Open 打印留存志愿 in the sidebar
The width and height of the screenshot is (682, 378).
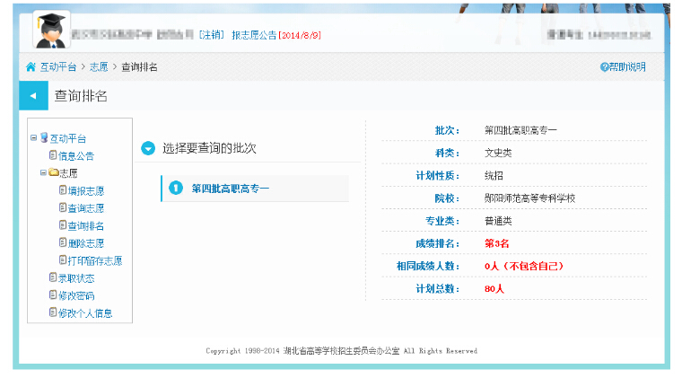94,261
